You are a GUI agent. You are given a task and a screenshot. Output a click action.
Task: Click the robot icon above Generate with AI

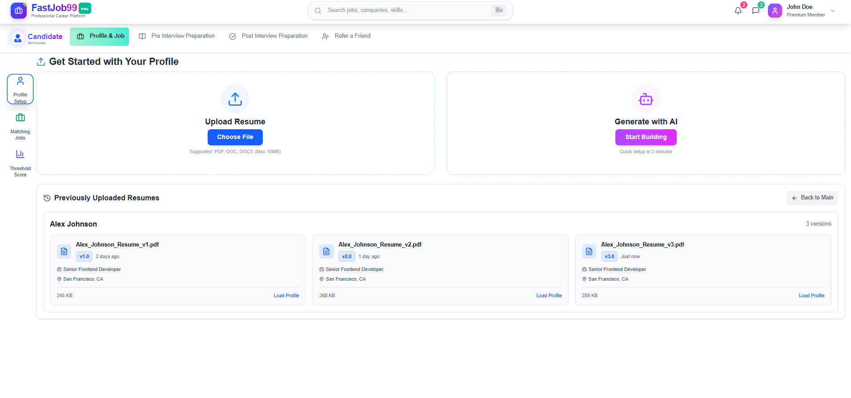[646, 99]
